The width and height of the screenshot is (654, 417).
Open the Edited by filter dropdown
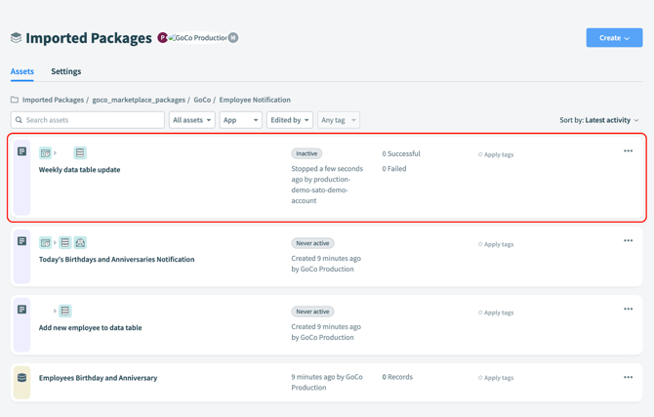(290, 120)
